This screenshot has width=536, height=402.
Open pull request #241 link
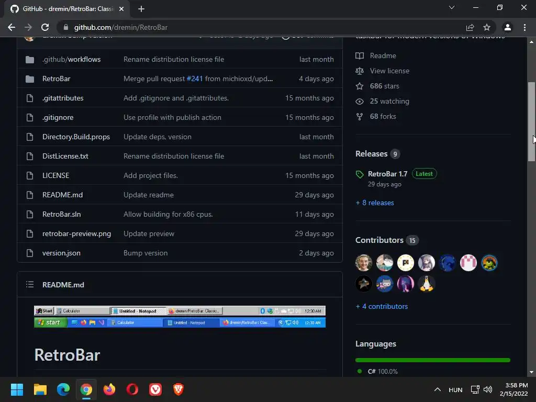pos(195,79)
